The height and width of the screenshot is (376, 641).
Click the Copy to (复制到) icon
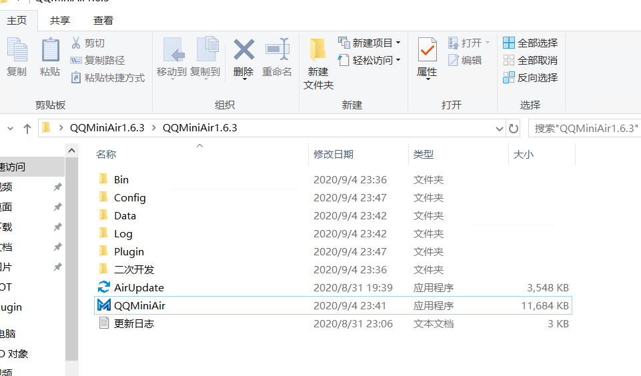(207, 50)
